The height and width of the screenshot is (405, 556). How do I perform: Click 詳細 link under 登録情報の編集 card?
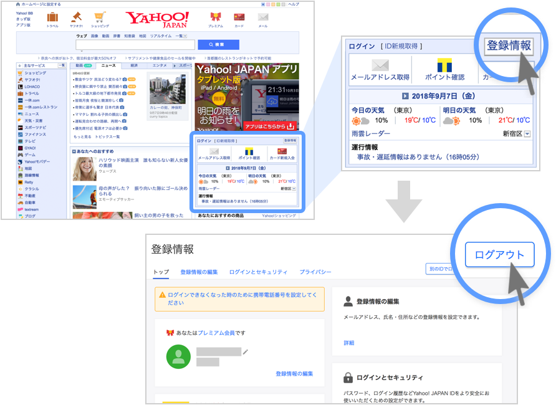pos(349,343)
